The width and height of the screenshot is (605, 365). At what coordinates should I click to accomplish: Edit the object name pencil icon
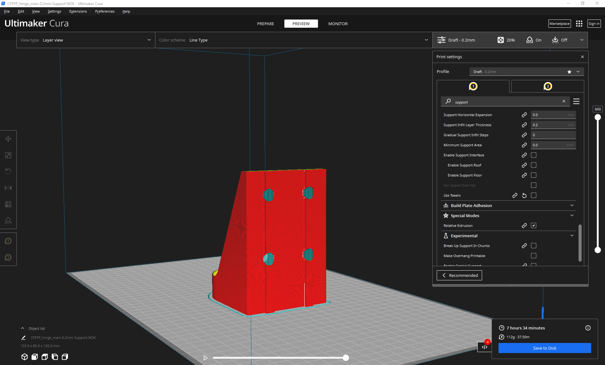point(23,338)
